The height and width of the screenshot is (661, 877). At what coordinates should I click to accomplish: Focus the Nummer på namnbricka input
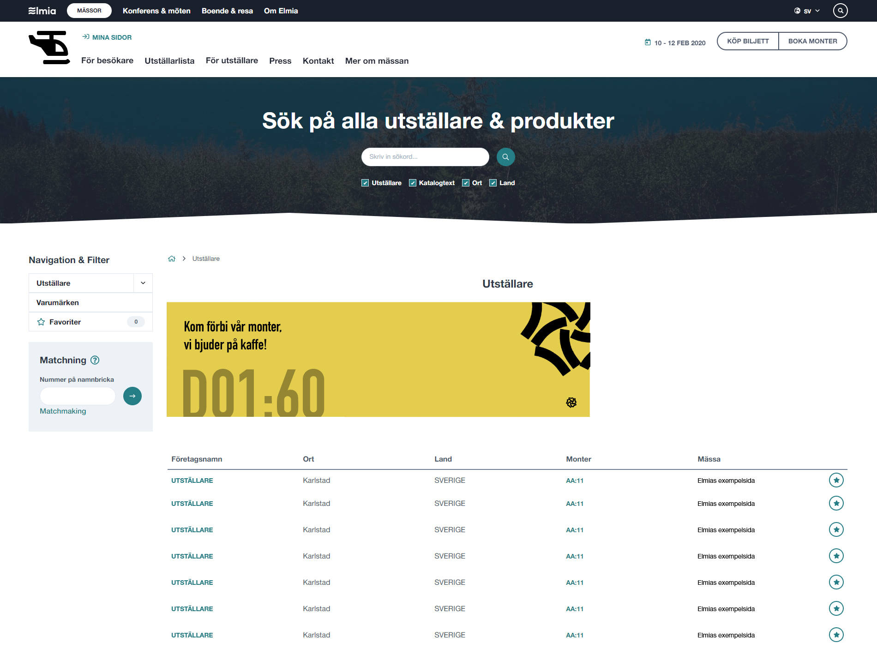pyautogui.click(x=78, y=396)
